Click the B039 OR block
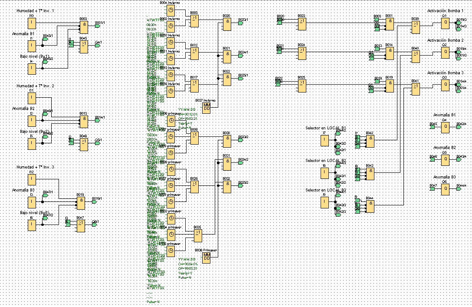This screenshot has width=472, height=307. [416, 27]
